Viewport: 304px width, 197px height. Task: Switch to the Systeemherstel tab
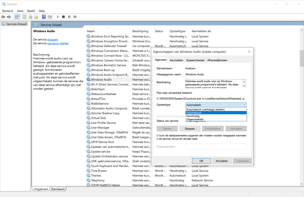click(x=195, y=60)
